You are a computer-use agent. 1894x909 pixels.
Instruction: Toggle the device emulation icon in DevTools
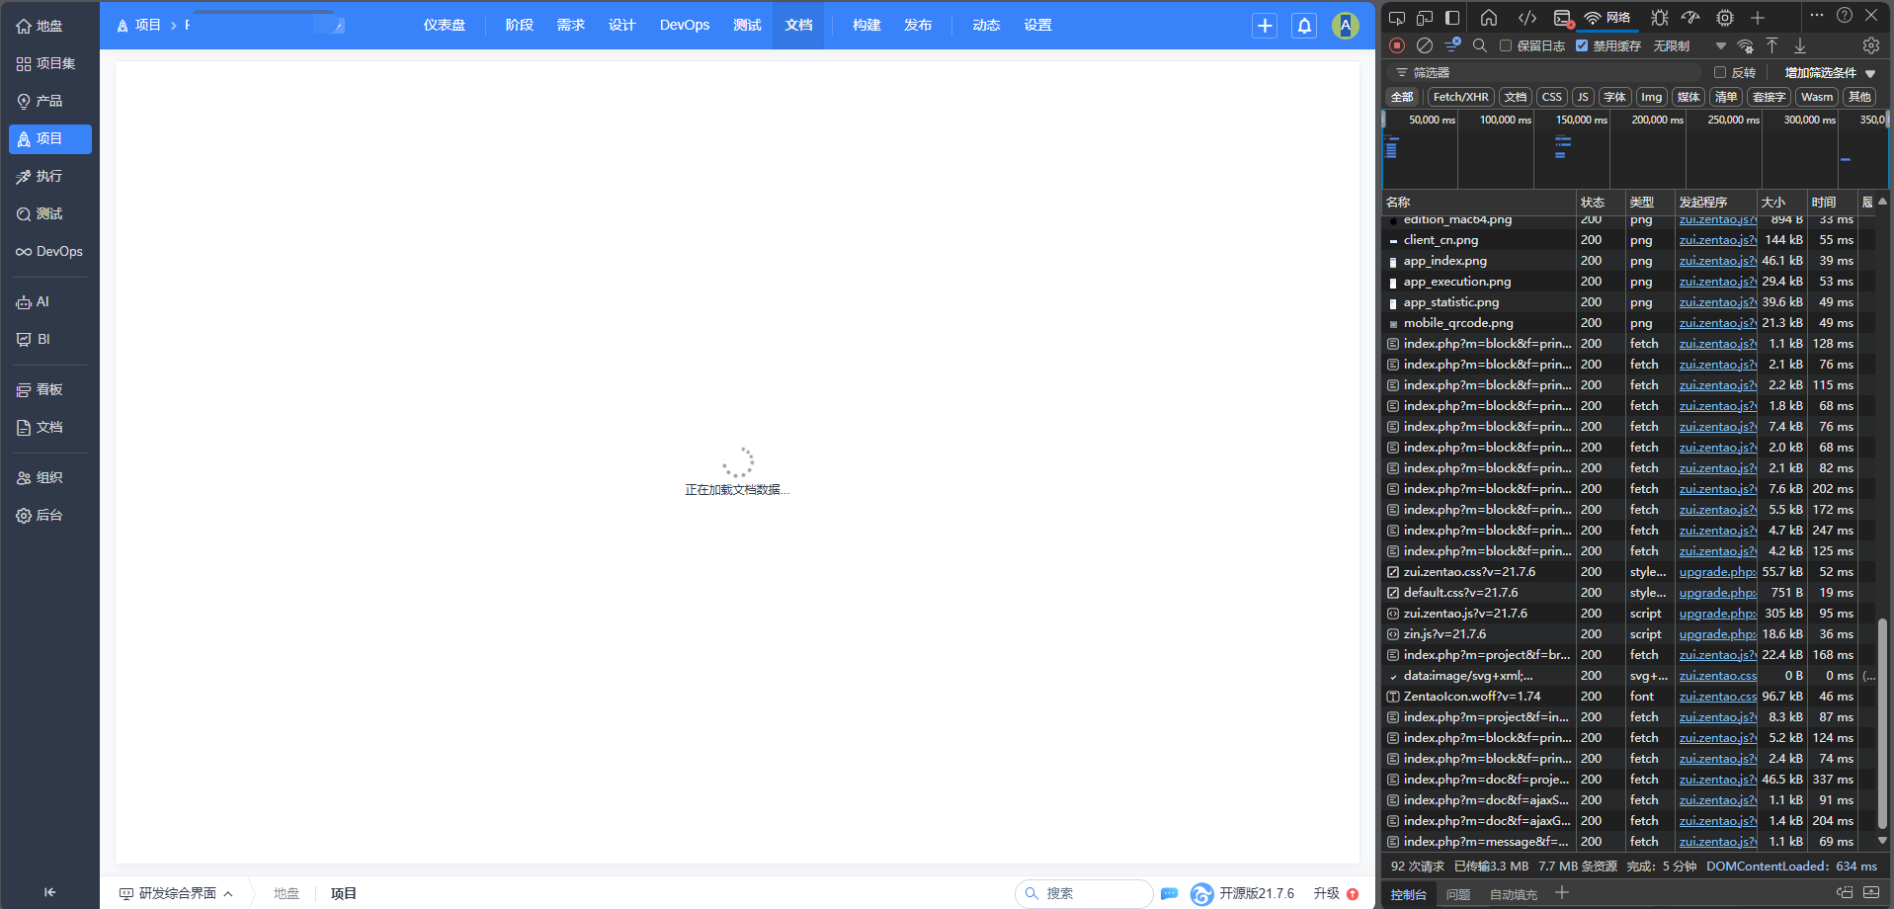coord(1426,17)
